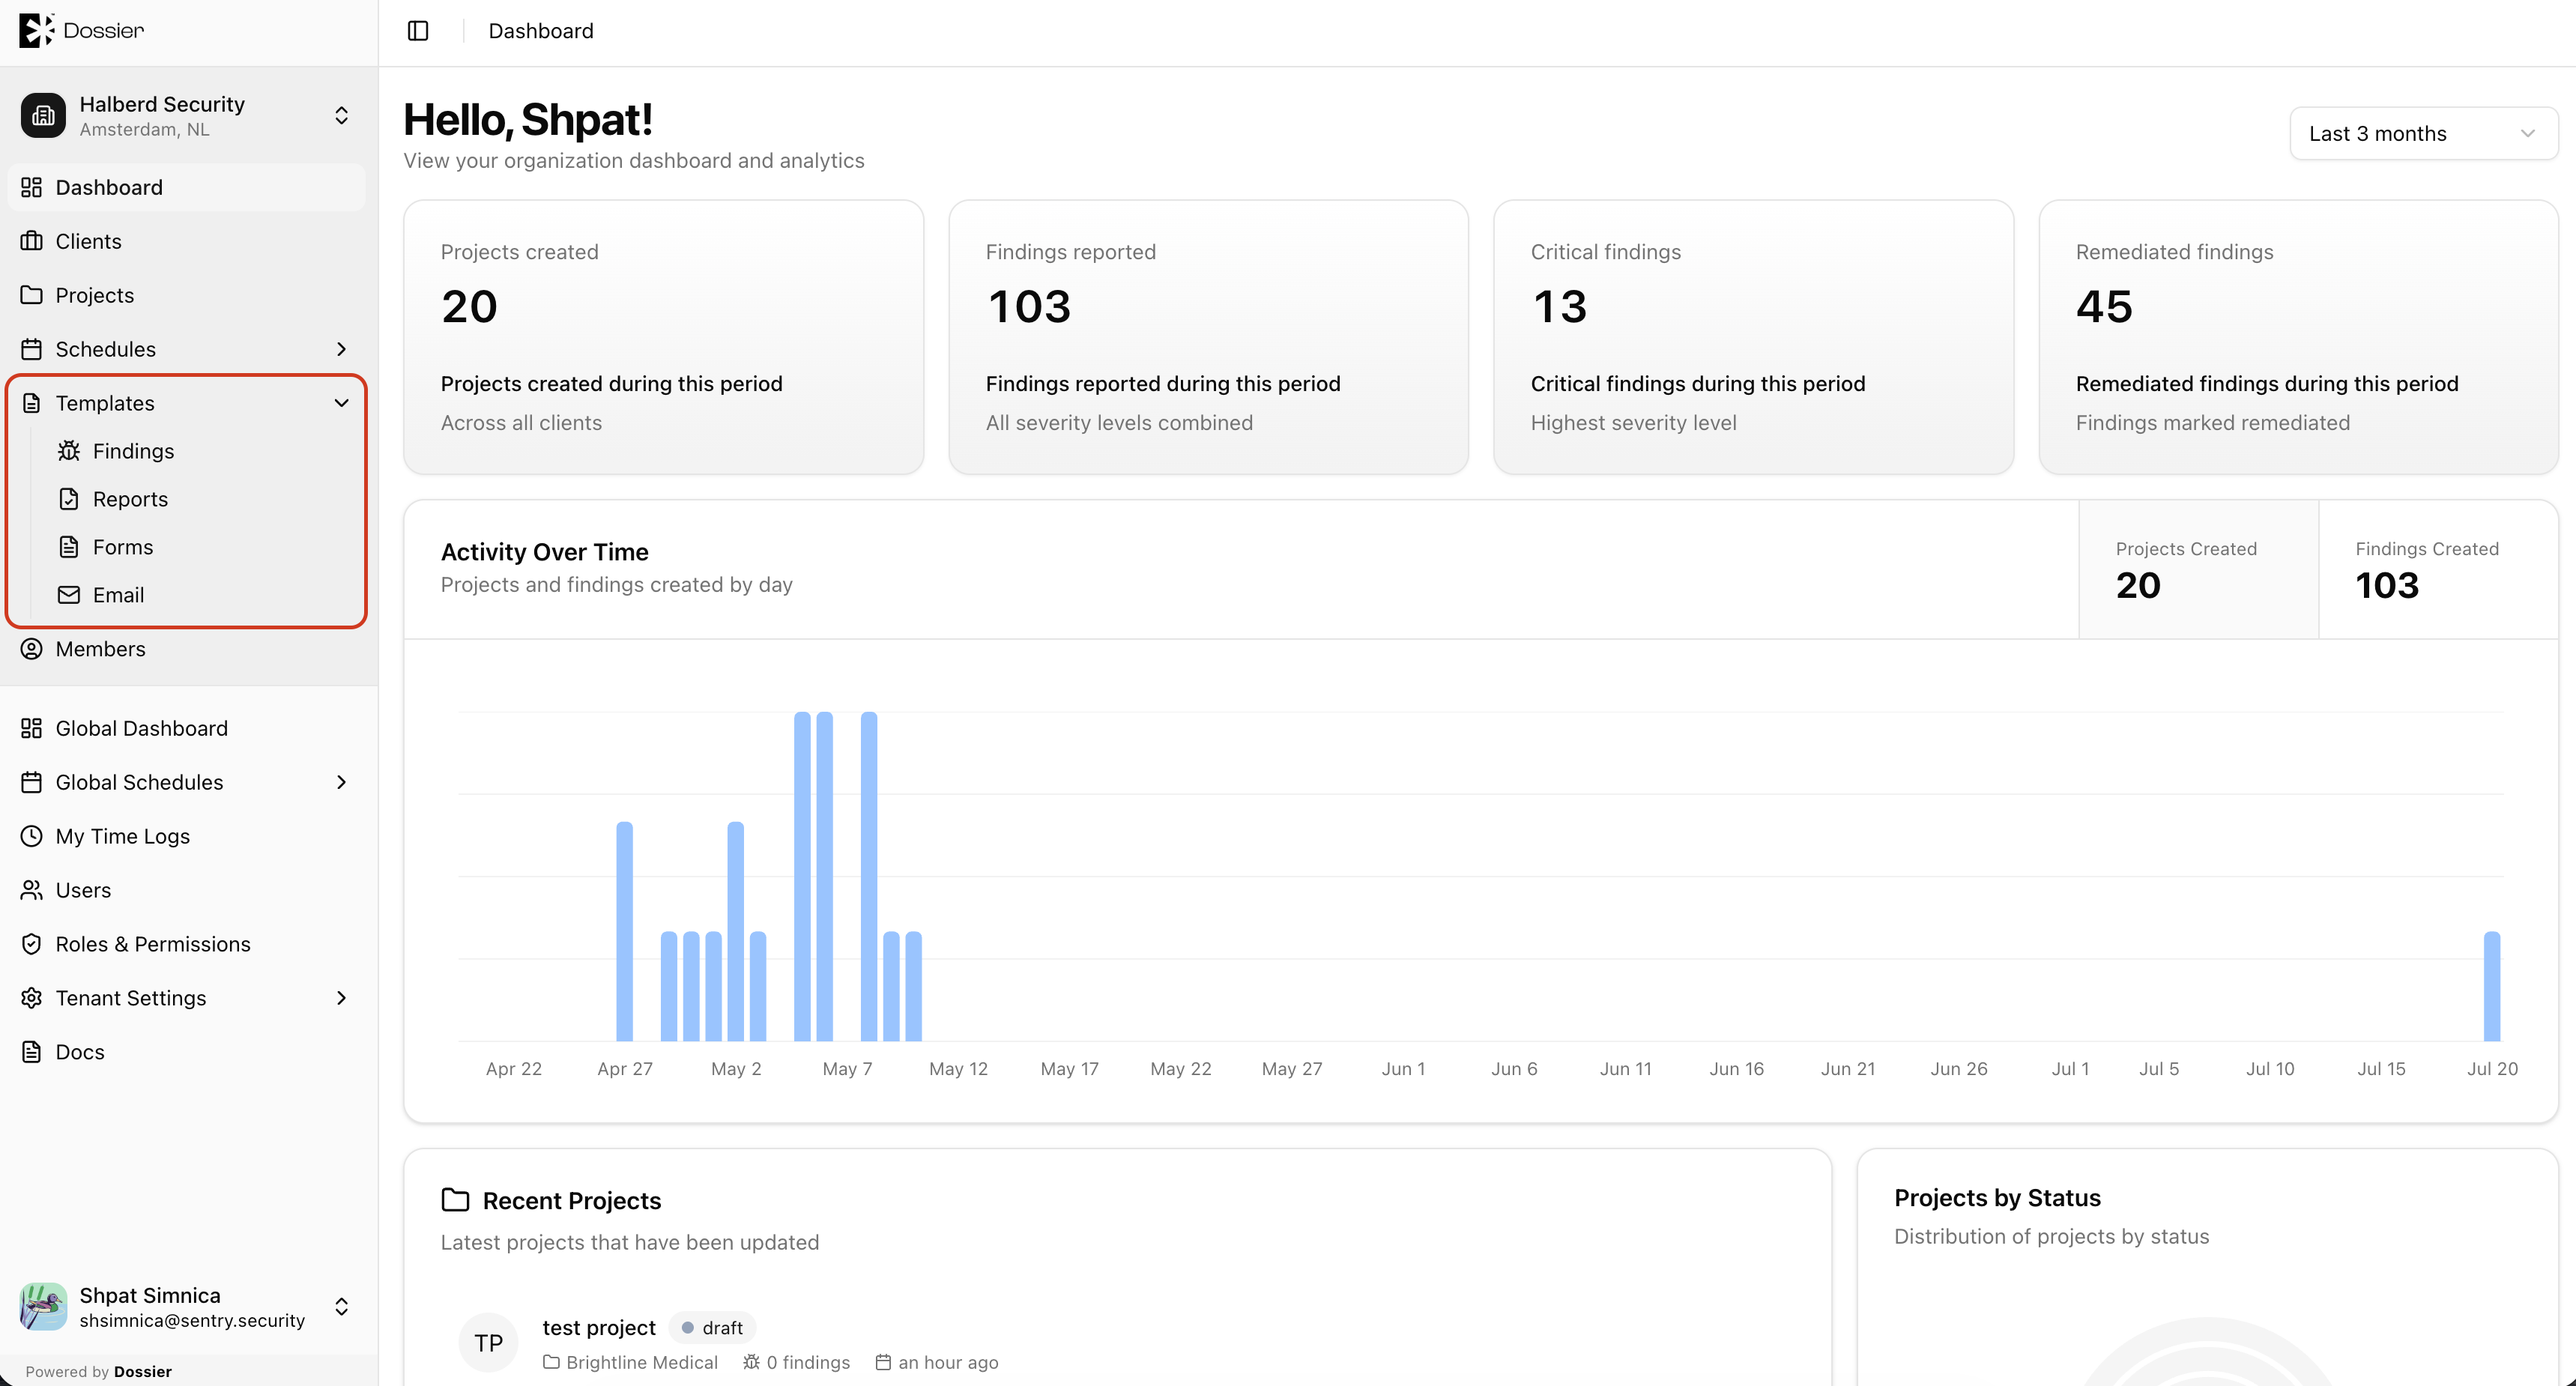
Task: Expand the Tenant Settings chevron
Action: point(341,999)
